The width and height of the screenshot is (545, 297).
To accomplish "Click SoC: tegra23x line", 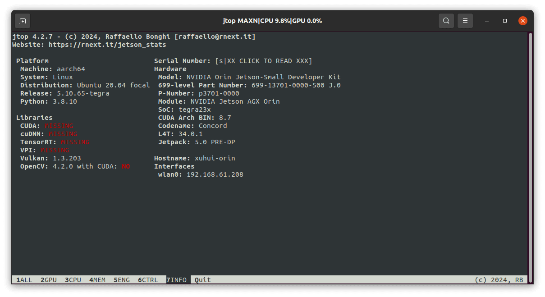I will (184, 110).
